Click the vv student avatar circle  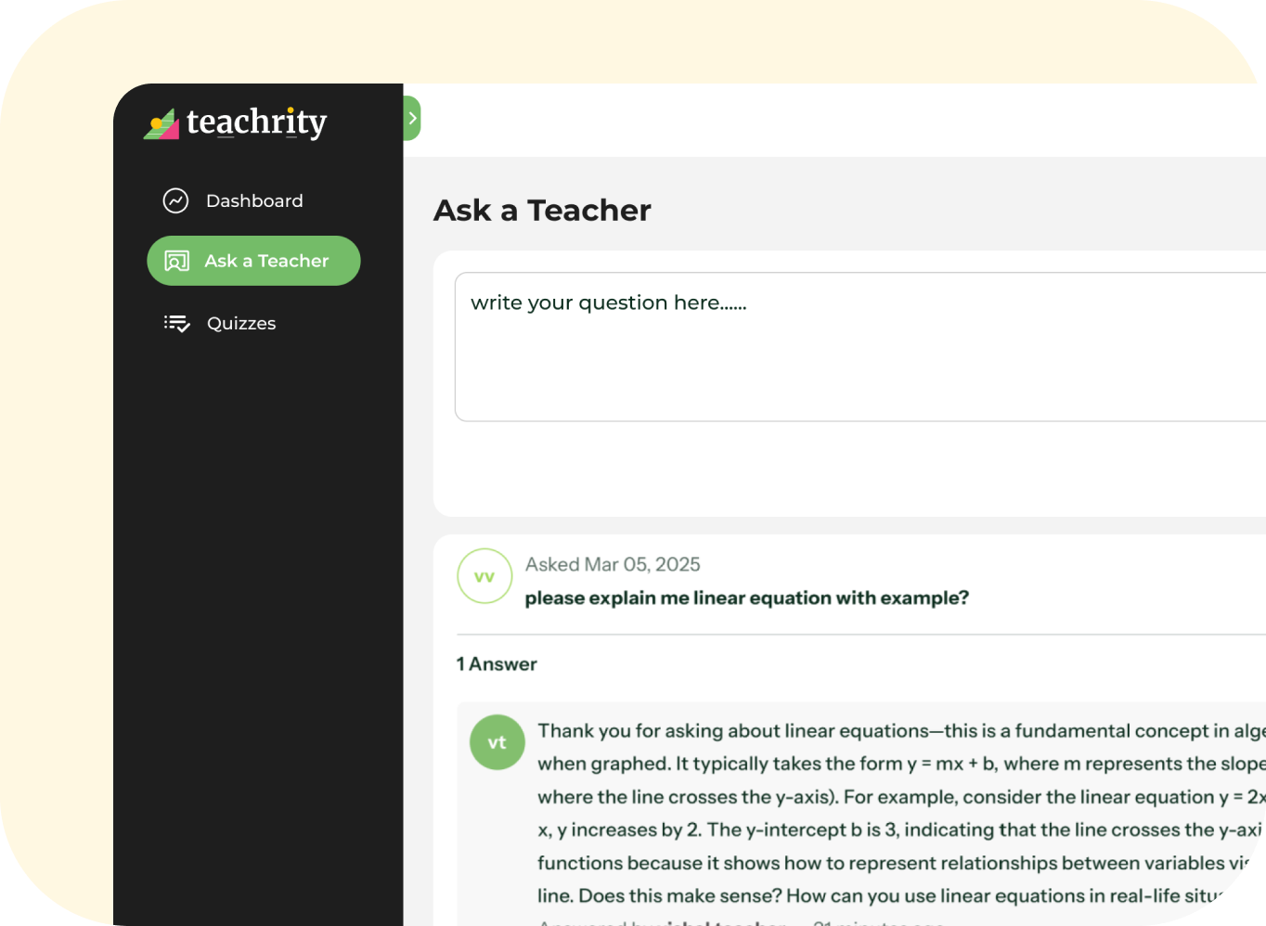coord(484,576)
